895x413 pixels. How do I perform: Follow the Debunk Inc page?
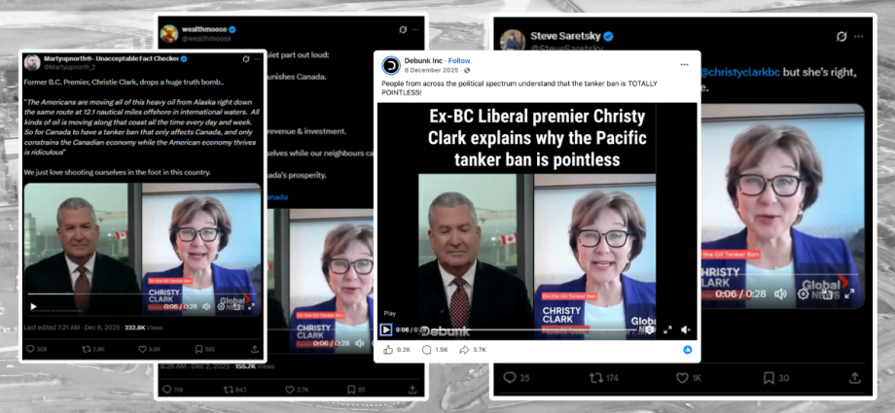[459, 60]
